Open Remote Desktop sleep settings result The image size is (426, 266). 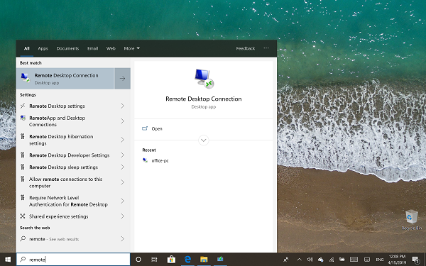click(73, 167)
